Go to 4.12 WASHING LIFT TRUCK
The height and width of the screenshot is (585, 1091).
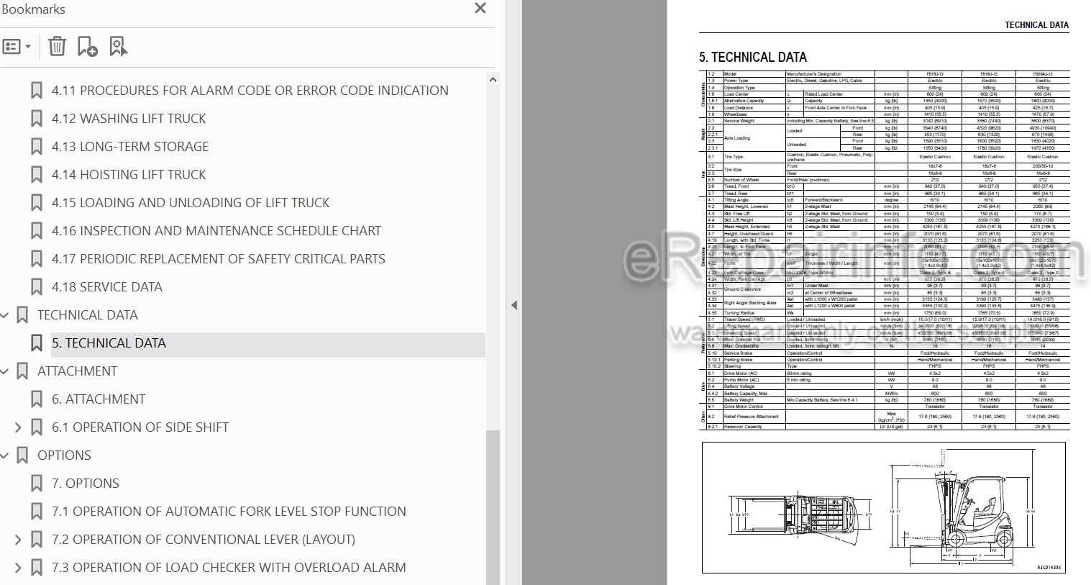[129, 119]
